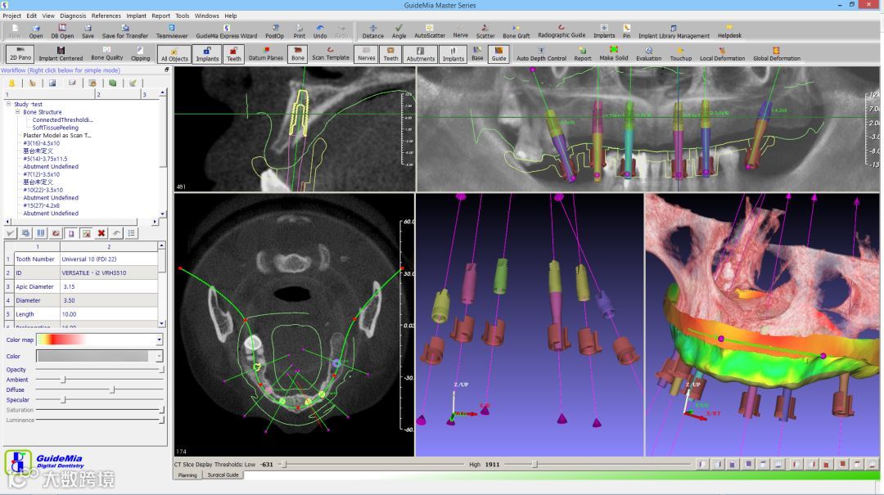Toggle All Objects visibility
This screenshot has height=495, width=884.
175,54
